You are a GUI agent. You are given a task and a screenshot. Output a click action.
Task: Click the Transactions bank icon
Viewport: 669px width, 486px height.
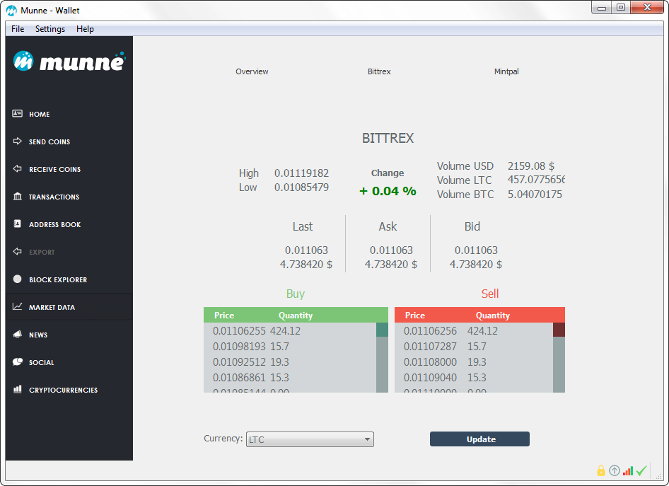pyautogui.click(x=17, y=196)
